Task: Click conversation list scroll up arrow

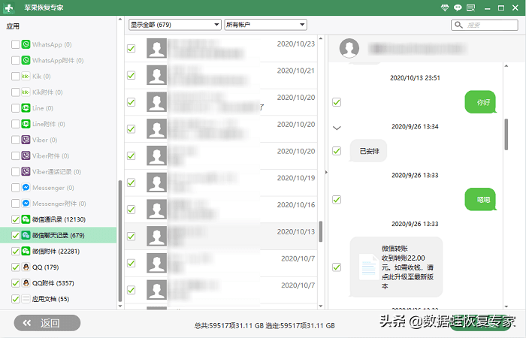Action: 321,38
